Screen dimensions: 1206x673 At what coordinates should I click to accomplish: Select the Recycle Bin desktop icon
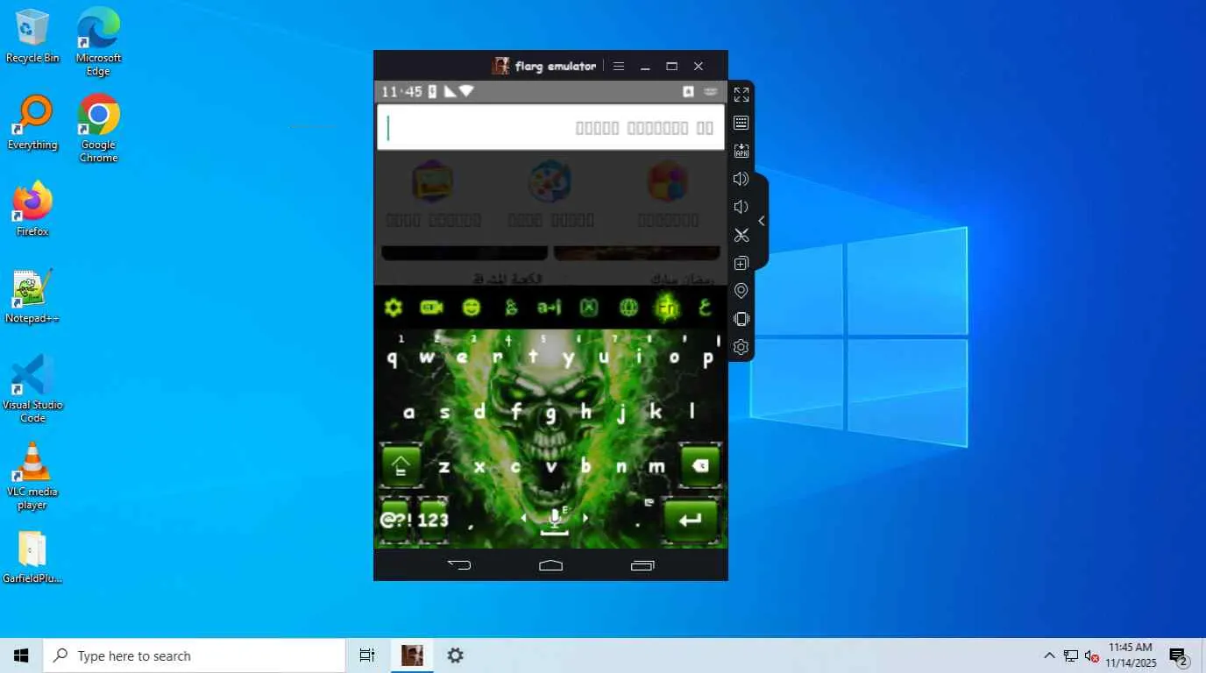(x=32, y=36)
